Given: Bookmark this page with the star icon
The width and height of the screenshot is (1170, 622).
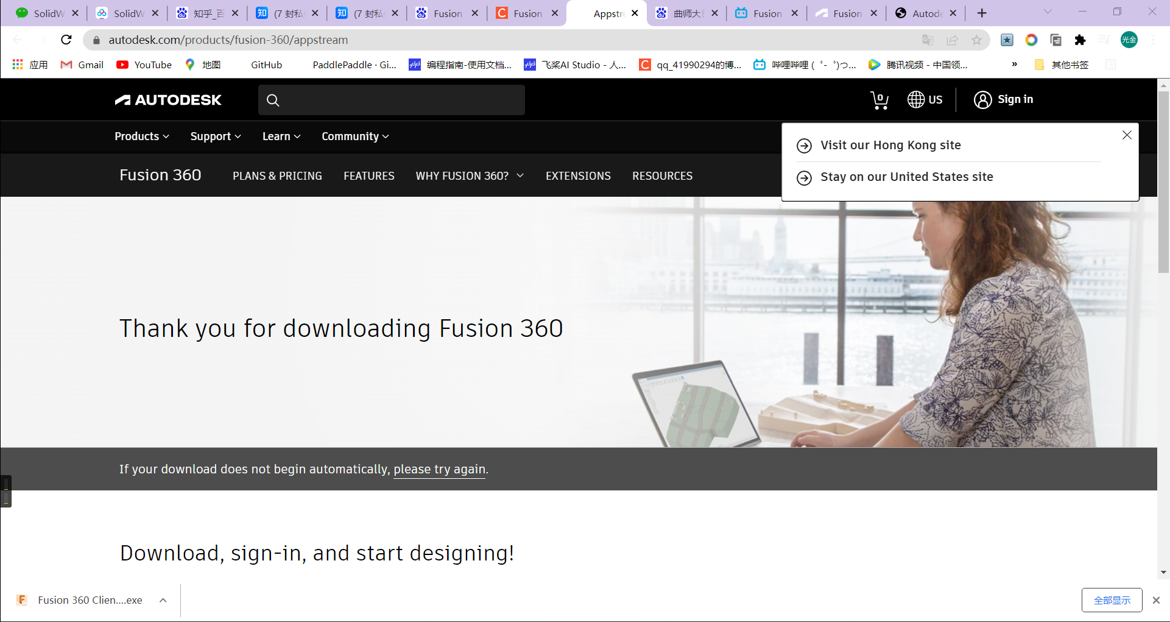Looking at the screenshot, I should click(978, 40).
